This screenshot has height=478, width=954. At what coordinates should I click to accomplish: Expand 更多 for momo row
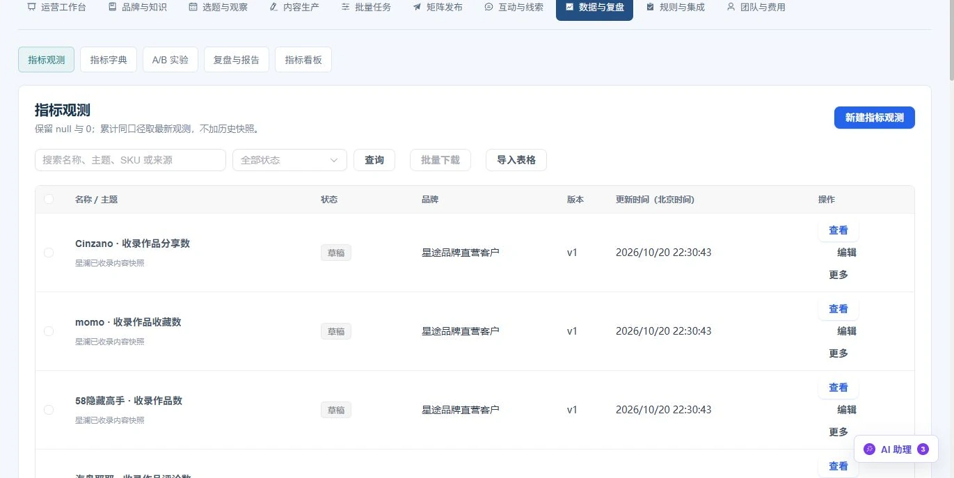tap(838, 353)
